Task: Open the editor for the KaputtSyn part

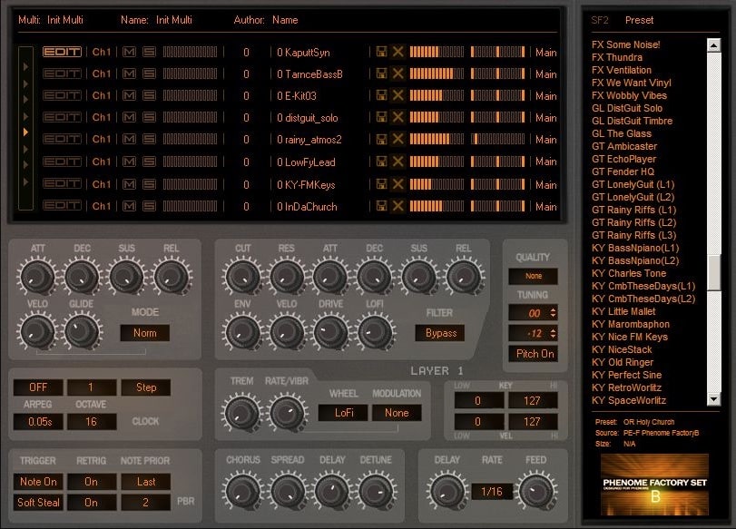Action: tap(62, 52)
